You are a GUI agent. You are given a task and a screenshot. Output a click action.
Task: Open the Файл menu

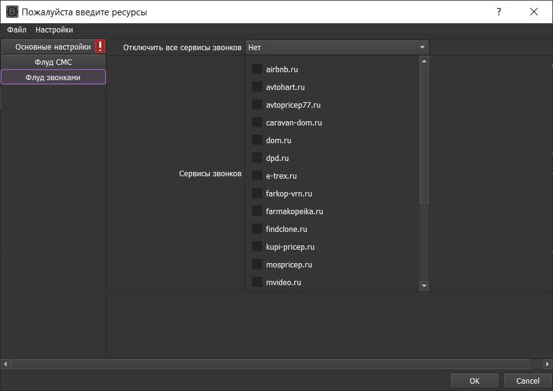(x=17, y=30)
